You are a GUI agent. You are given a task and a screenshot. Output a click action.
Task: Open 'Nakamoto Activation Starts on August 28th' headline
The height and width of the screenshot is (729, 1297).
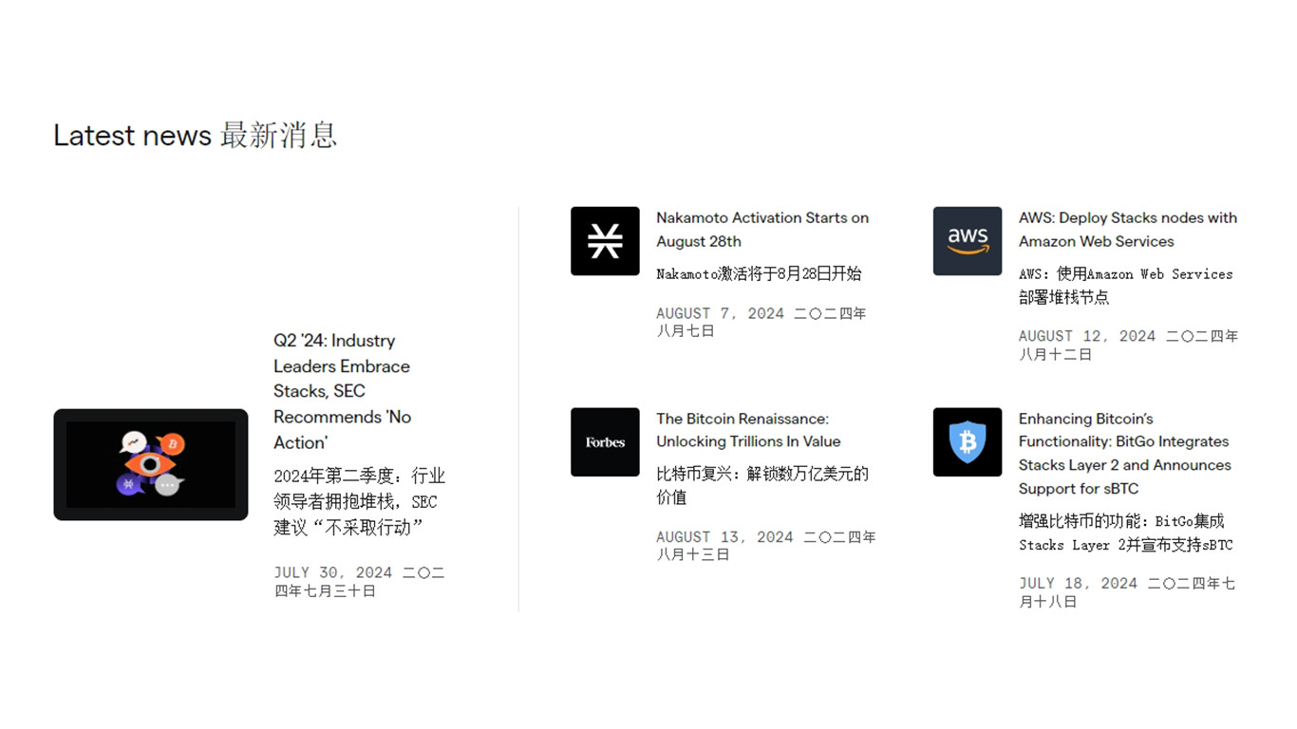pos(761,230)
